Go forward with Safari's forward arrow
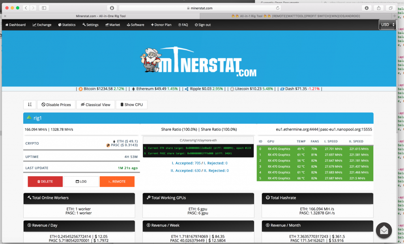This screenshot has width=404, height=244. (33, 8)
